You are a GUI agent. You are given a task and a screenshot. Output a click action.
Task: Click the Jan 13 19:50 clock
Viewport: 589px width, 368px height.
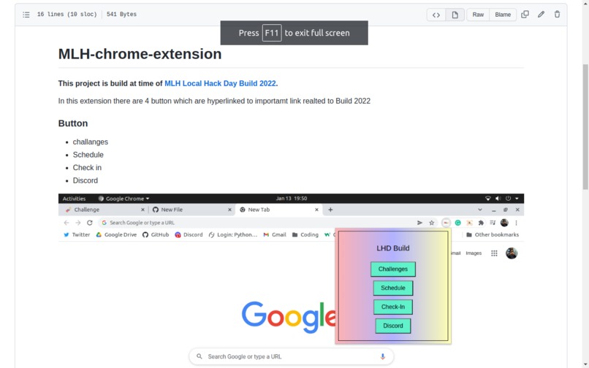click(x=292, y=199)
